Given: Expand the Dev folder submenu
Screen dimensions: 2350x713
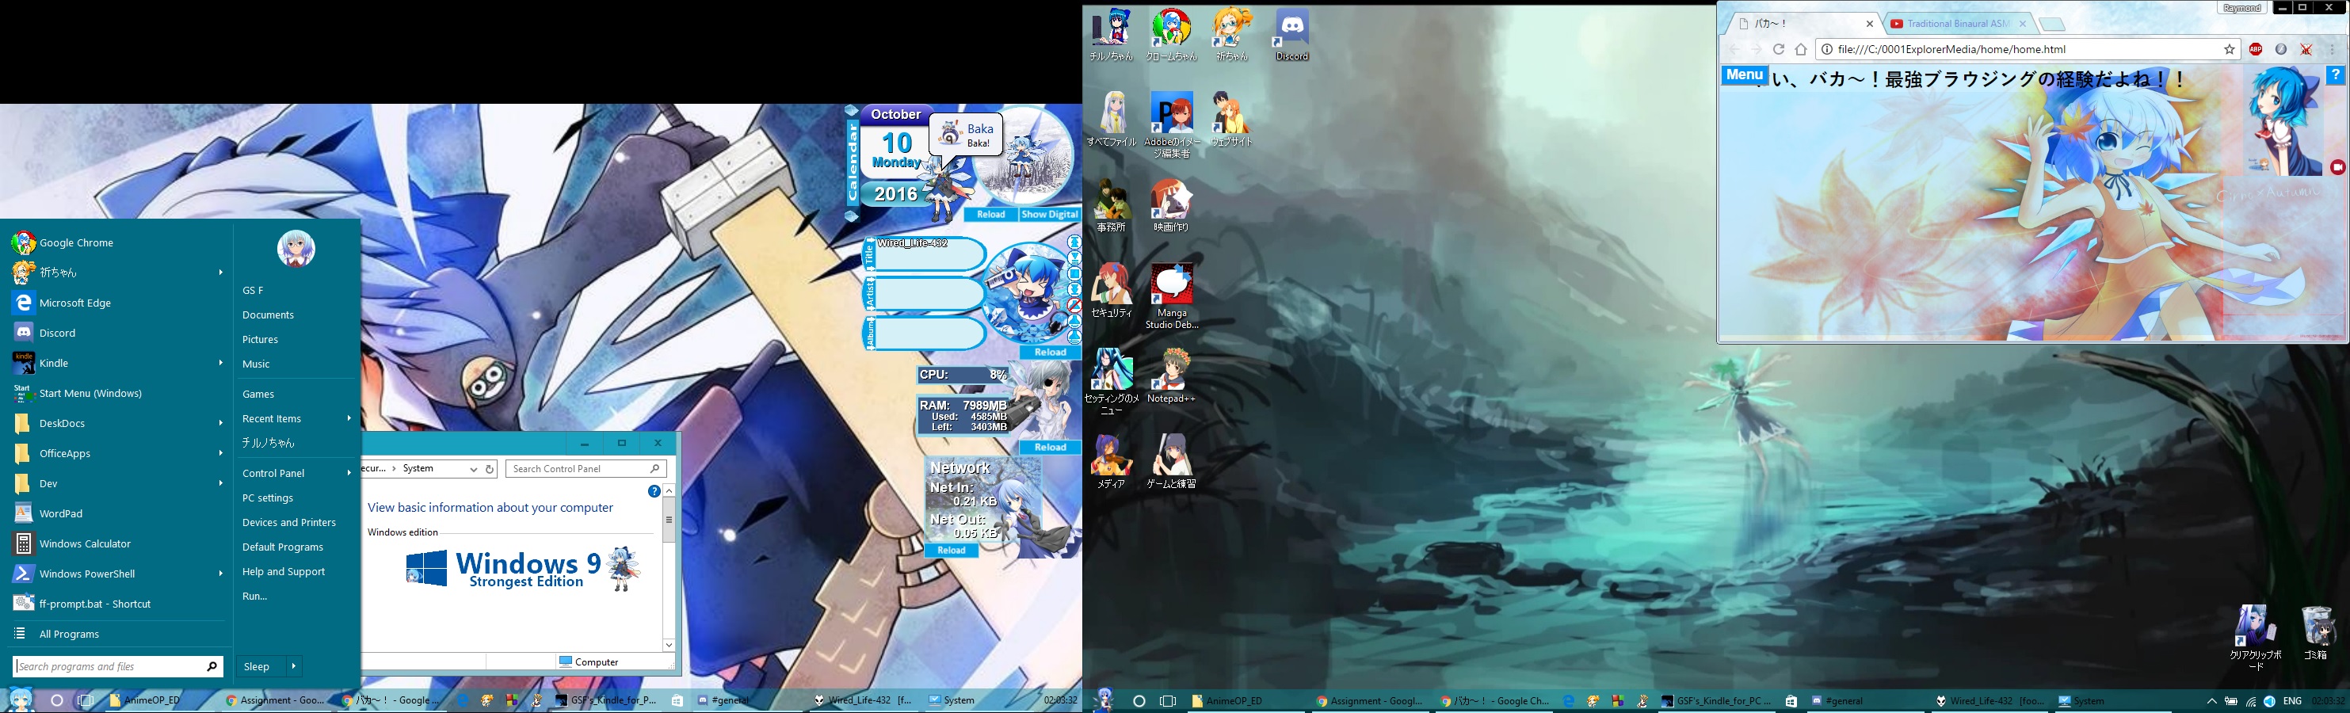Looking at the screenshot, I should (219, 483).
